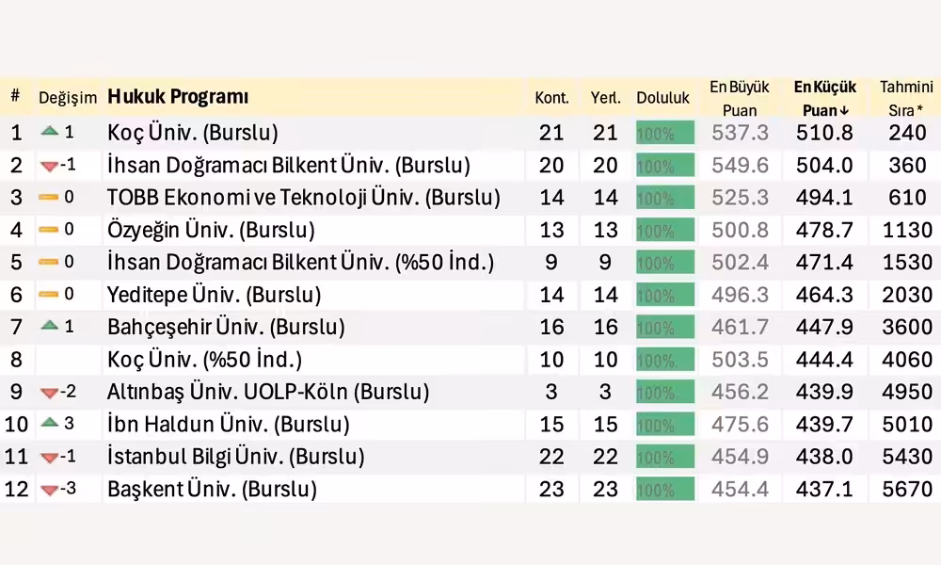Click red down arrow in Altınbaş Üniv. row
Viewport: 941px width, 565px height.
point(49,392)
